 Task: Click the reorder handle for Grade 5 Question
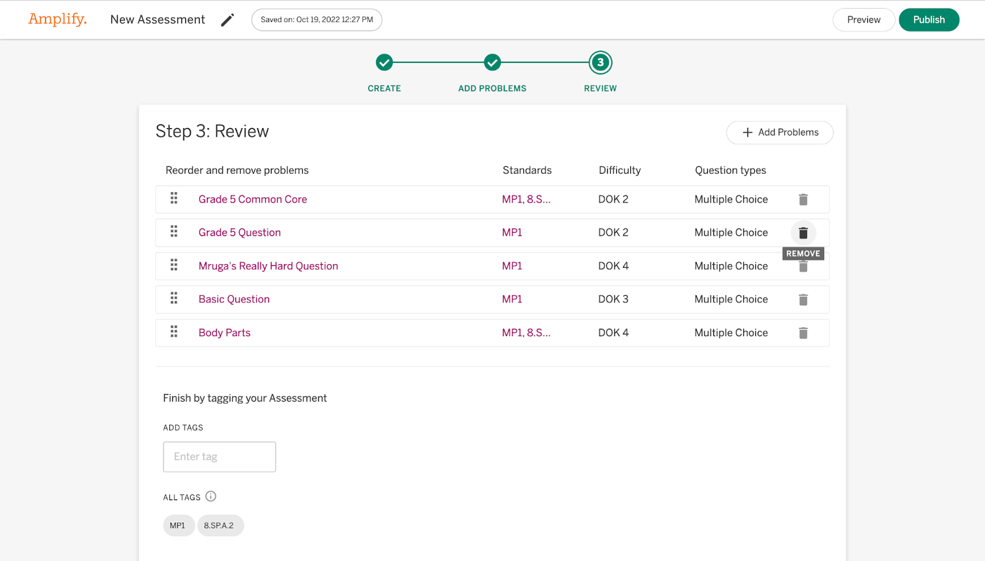[x=174, y=232]
